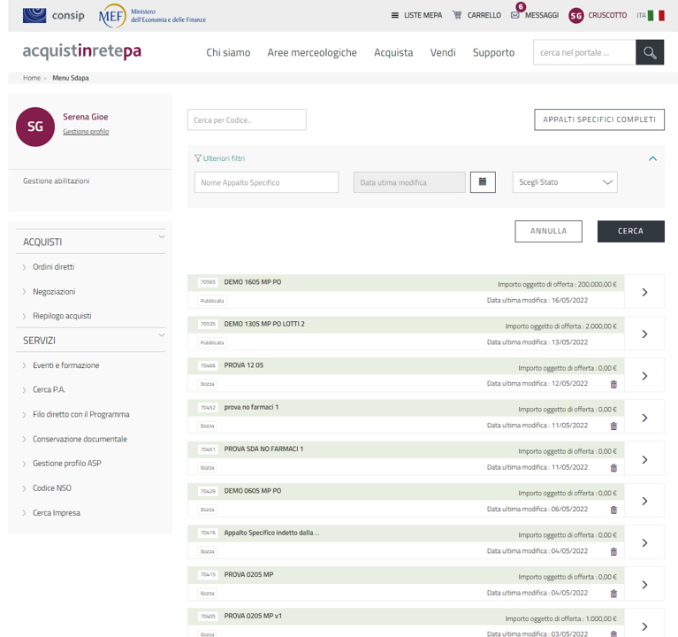Open the Scegli Stato dropdown
This screenshot has height=637, width=678.
(565, 182)
